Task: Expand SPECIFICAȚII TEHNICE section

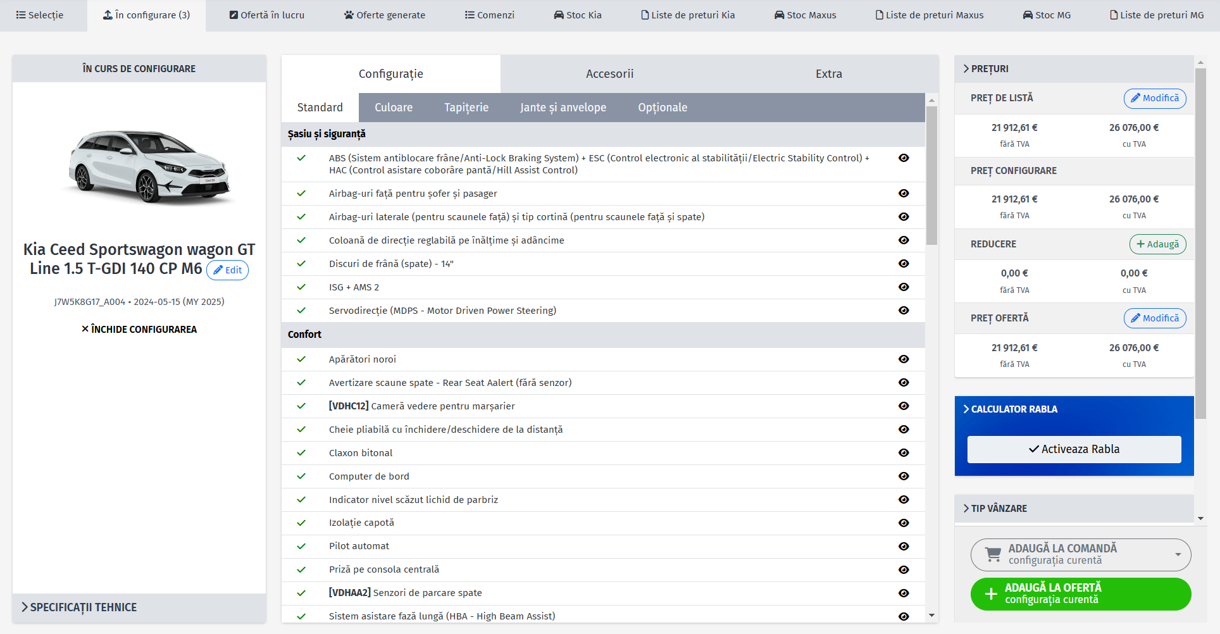Action: pyautogui.click(x=139, y=607)
